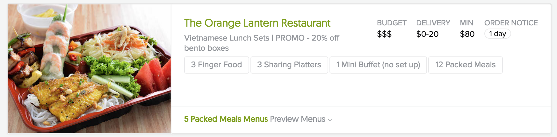Click the chevron arrow beside Preview Menus

330,120
